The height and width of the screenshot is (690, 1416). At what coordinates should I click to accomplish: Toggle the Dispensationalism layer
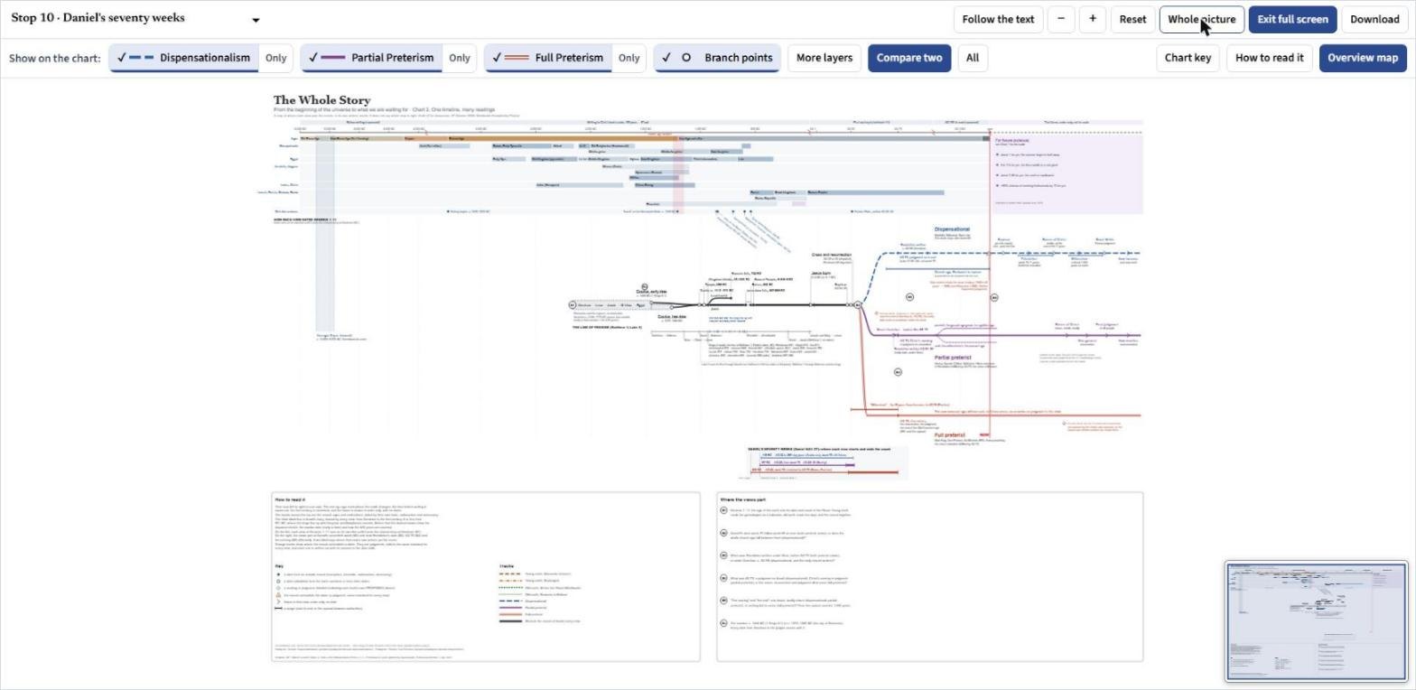pos(184,58)
